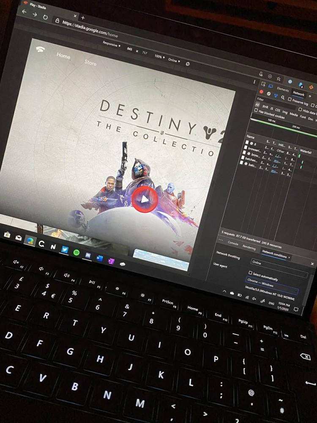
Task: Open network search magnifier
Action: click(282, 97)
